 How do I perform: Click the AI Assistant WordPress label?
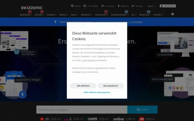tap(28, 53)
